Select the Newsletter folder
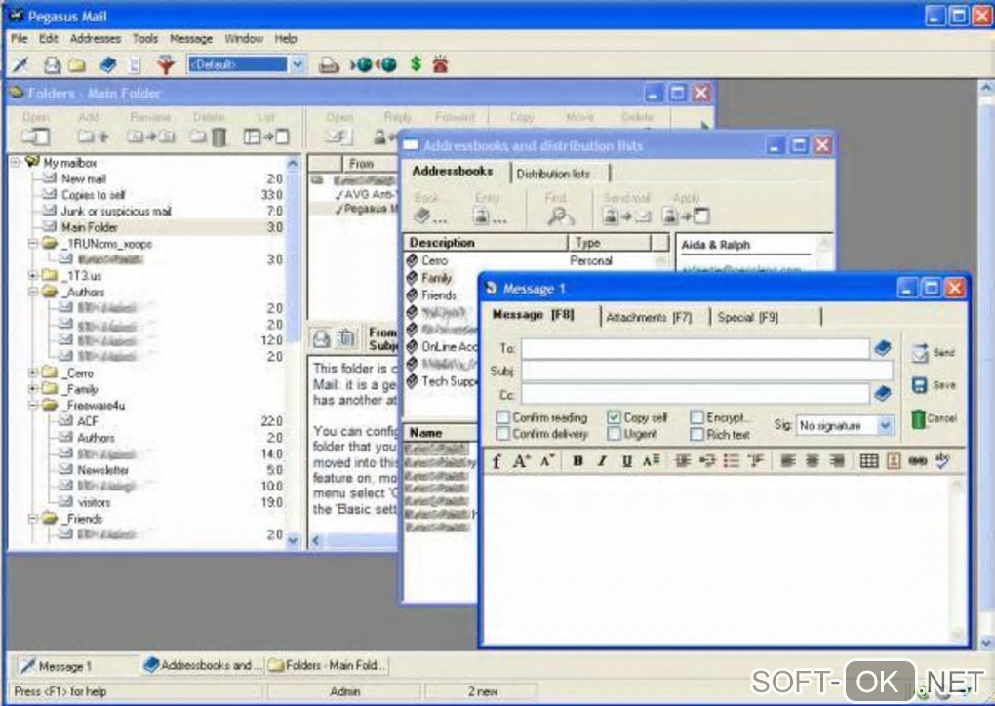 pos(102,470)
